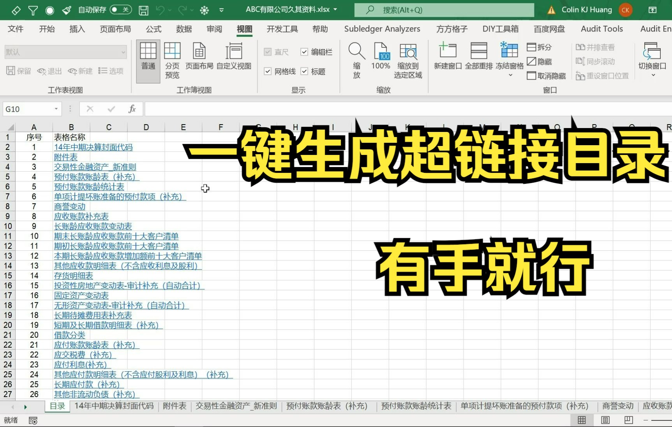Expand the Switch Windows (切换窗口) dropdown
The image size is (672, 427).
tap(653, 75)
